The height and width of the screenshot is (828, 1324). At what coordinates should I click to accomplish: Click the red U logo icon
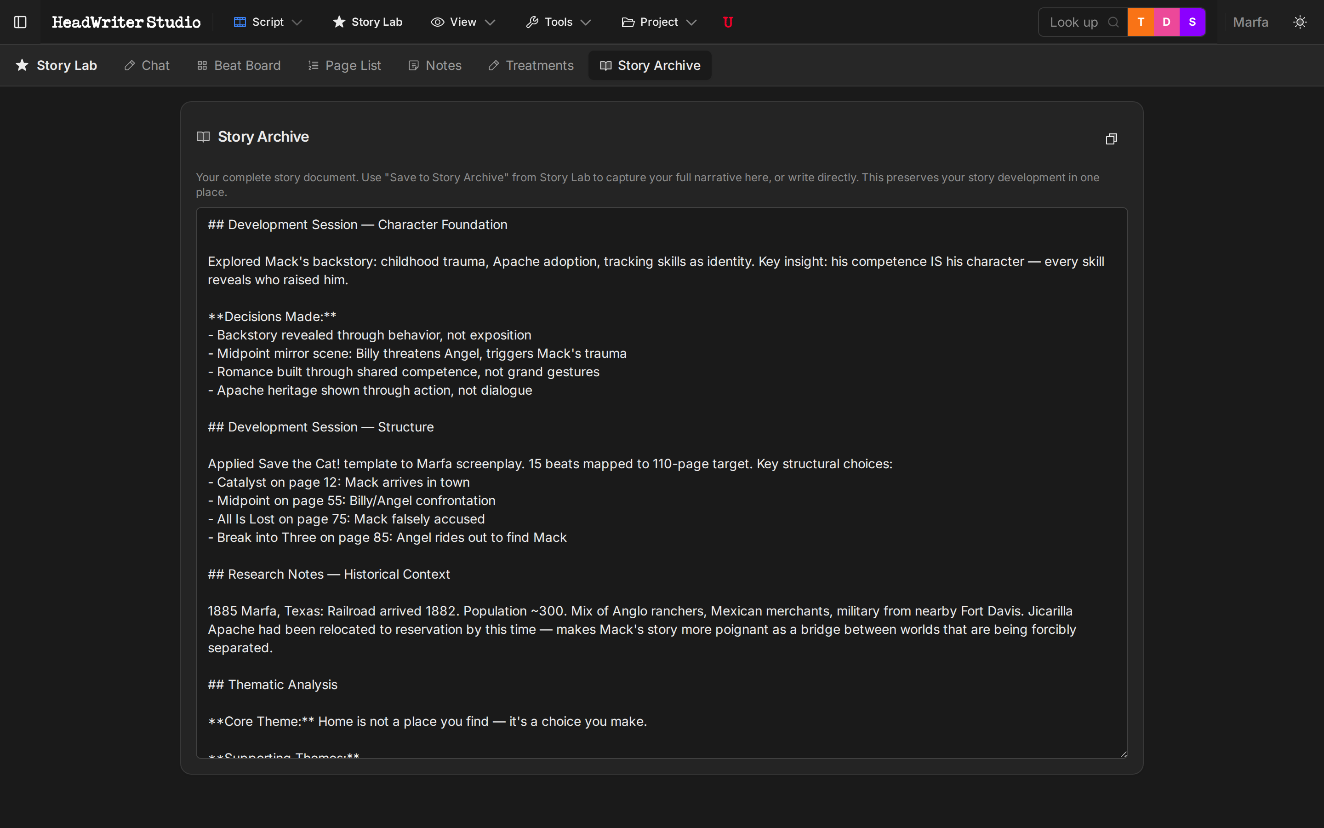click(x=728, y=22)
